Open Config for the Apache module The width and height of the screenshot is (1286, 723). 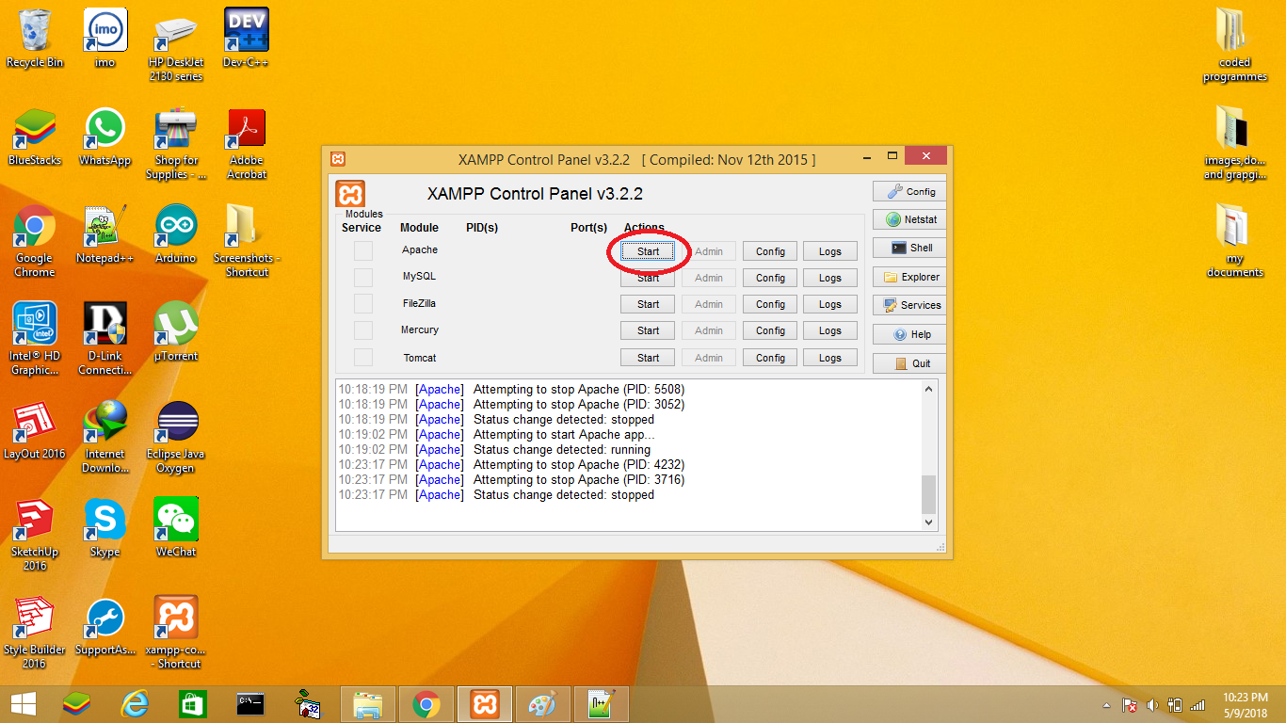coord(770,251)
